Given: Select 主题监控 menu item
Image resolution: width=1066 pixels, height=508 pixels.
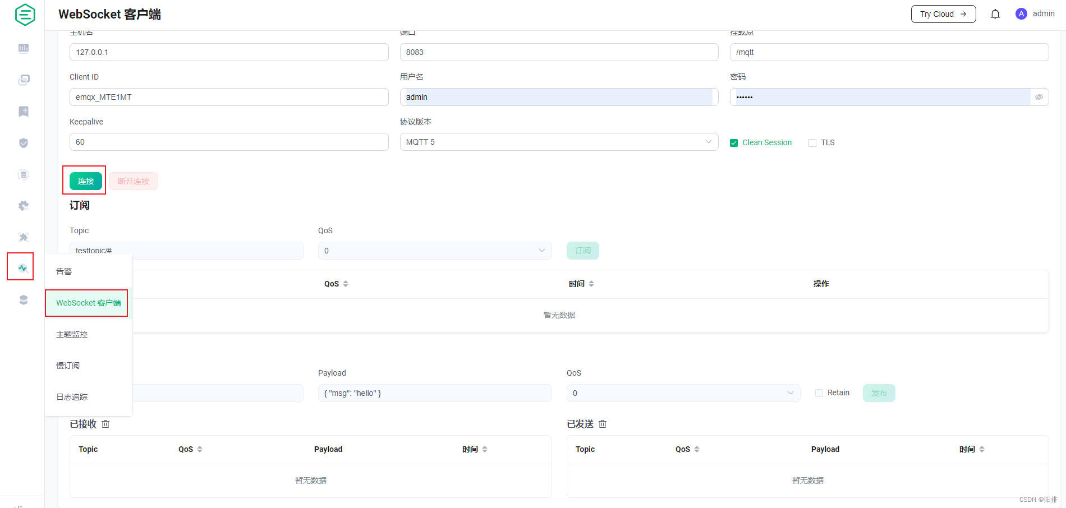Looking at the screenshot, I should click(x=89, y=334).
